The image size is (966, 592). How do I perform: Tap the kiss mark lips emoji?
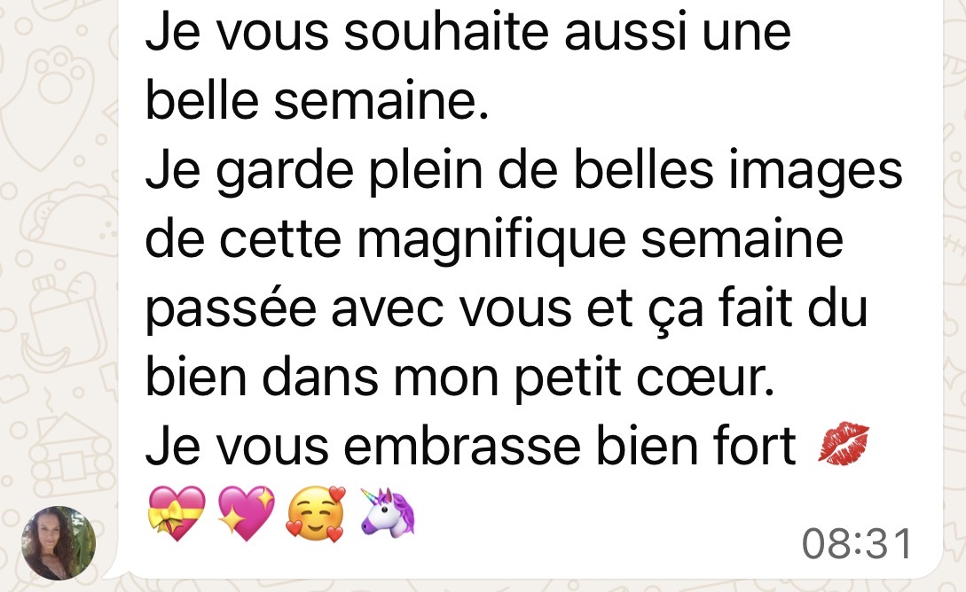844,443
